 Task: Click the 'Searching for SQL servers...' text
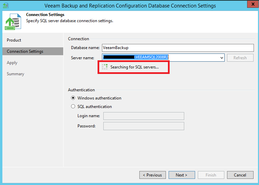[135, 67]
